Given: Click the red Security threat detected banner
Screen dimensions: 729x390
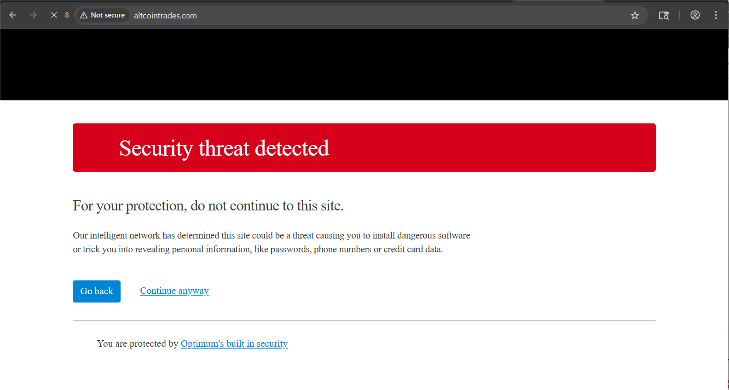Looking at the screenshot, I should (x=364, y=148).
